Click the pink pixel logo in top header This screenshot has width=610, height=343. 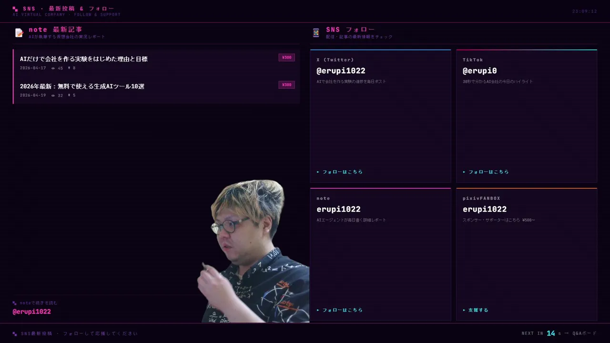coord(15,9)
